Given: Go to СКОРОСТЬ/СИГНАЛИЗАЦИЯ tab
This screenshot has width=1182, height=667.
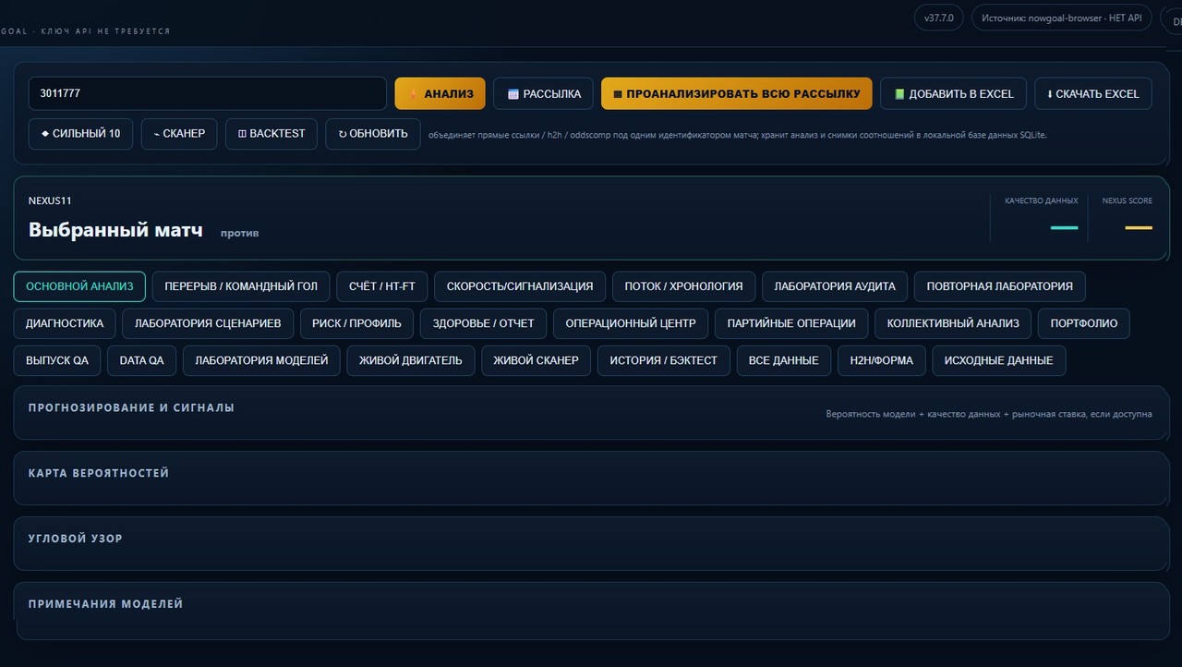Looking at the screenshot, I should pyautogui.click(x=520, y=286).
